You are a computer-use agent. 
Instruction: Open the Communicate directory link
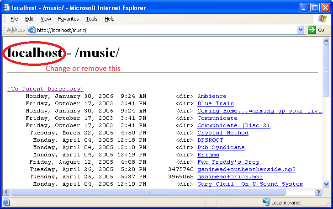(x=217, y=118)
